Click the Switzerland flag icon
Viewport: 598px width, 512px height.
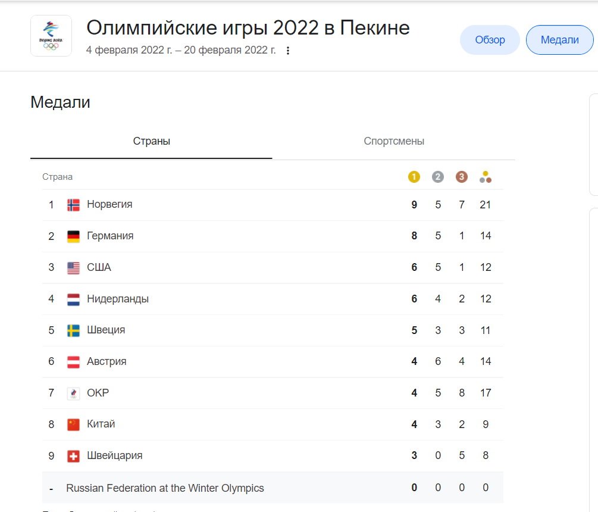(73, 455)
